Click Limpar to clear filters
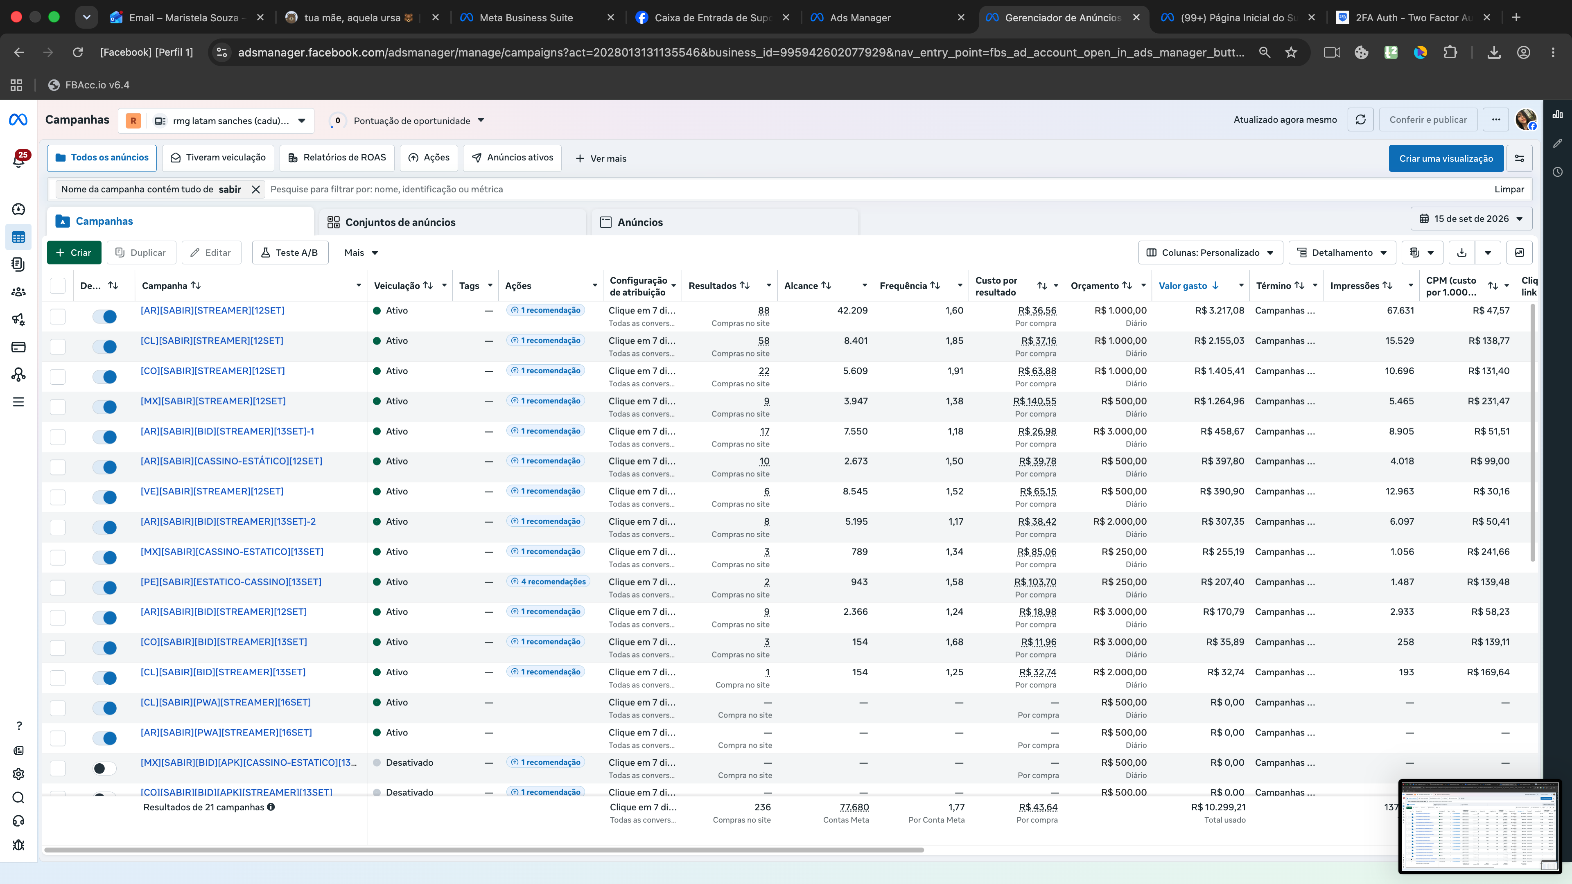 click(x=1509, y=189)
